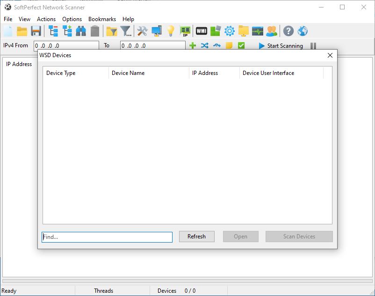Click the grey clipboard paste icon
The image size is (375, 296).
(95, 31)
